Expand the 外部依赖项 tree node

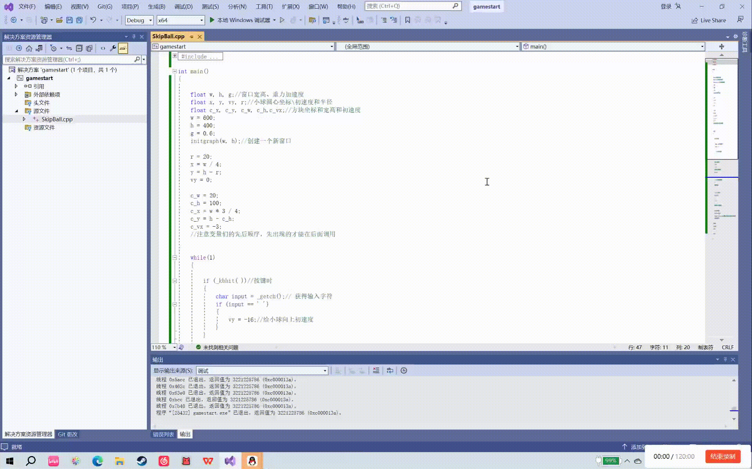pos(16,94)
